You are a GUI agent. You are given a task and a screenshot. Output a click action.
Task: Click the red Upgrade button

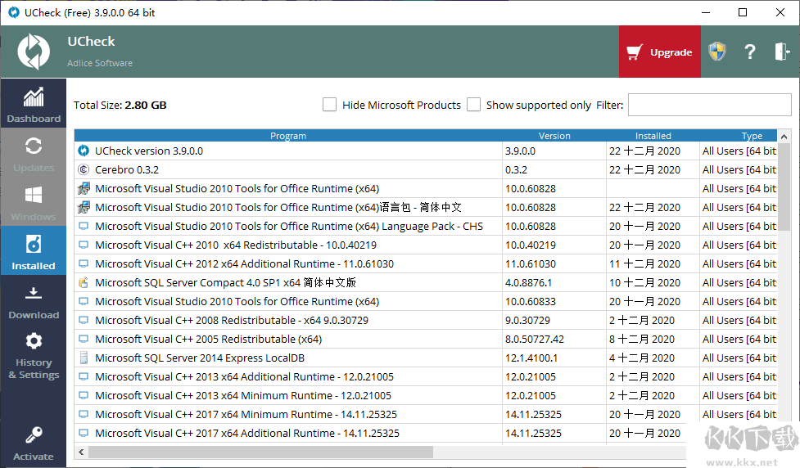tap(660, 52)
